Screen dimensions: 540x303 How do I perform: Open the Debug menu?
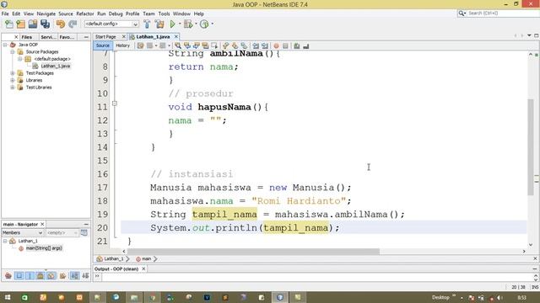tap(116, 13)
